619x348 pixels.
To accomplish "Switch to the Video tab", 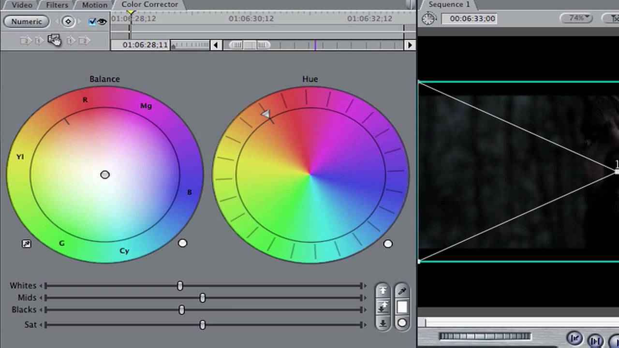I will [22, 5].
